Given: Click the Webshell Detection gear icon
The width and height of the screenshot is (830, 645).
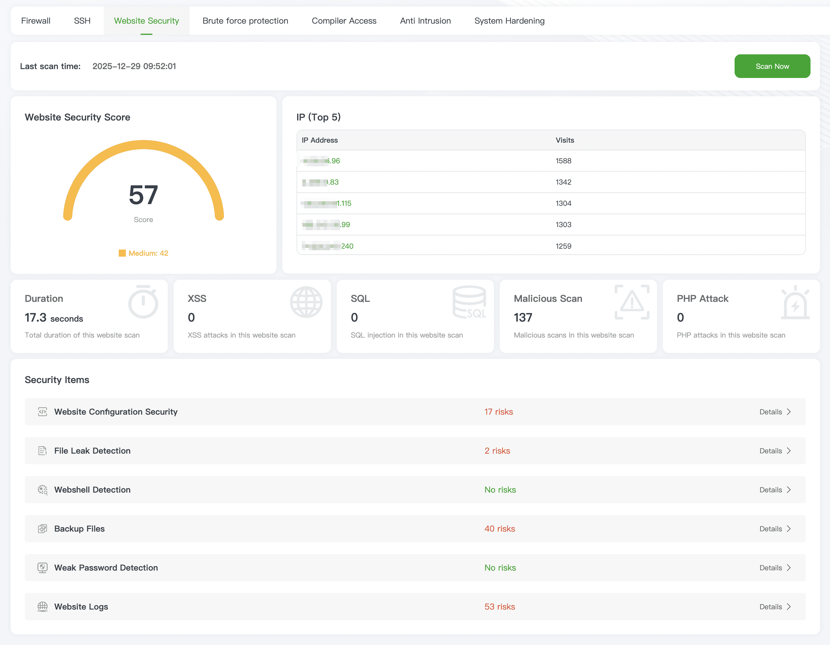Looking at the screenshot, I should [43, 490].
